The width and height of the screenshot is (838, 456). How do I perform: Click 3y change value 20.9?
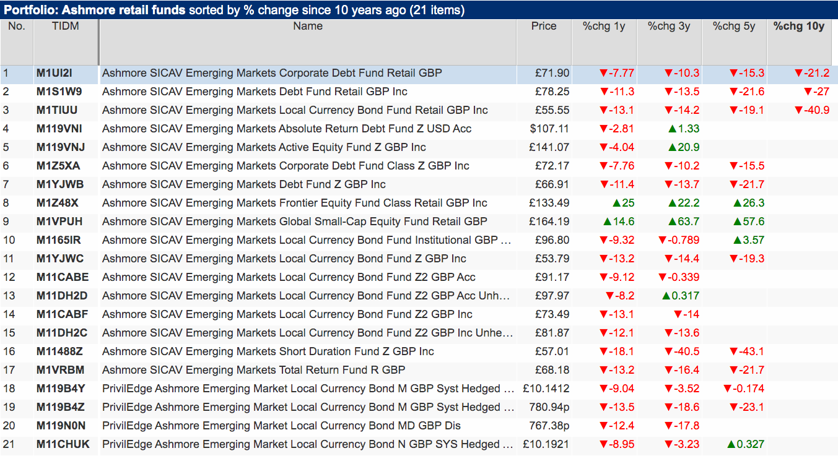click(683, 147)
